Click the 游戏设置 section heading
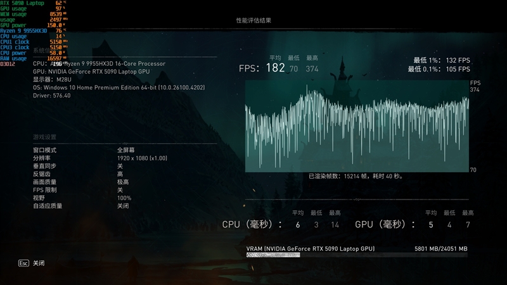Screen dimensions: 507x285 pos(45,137)
